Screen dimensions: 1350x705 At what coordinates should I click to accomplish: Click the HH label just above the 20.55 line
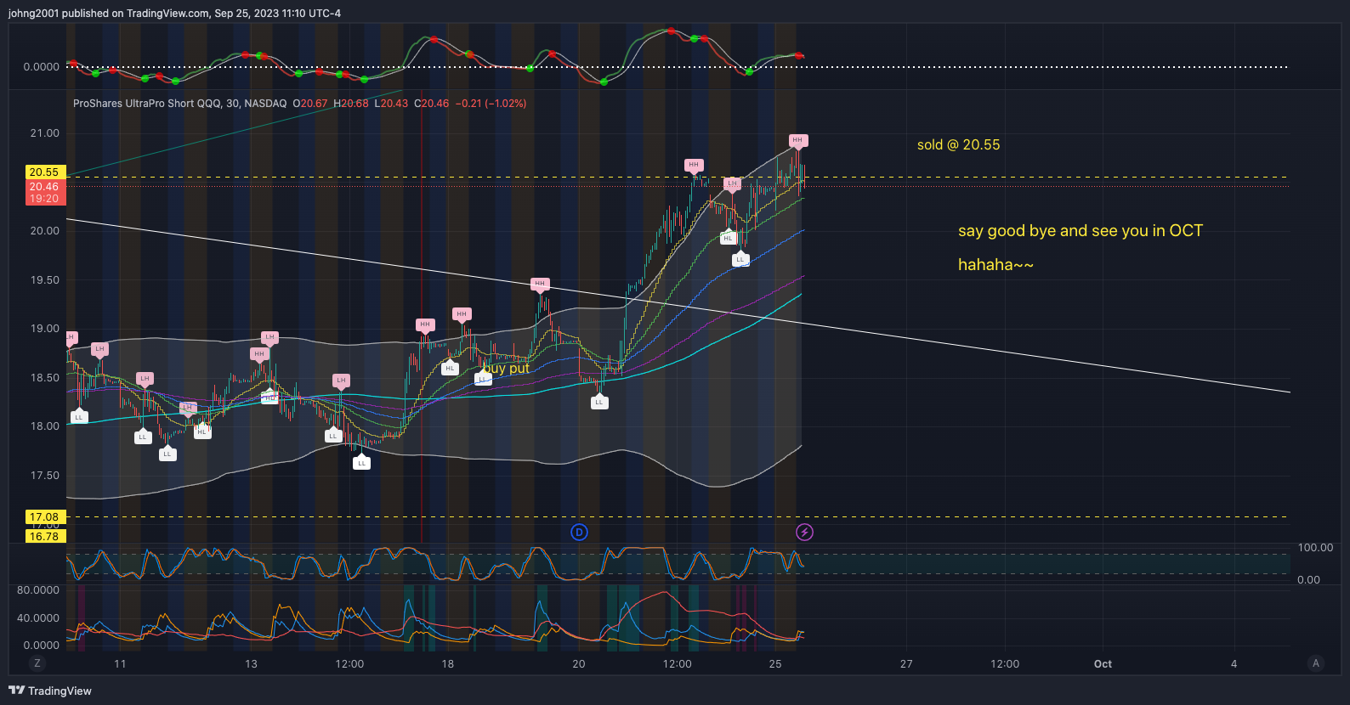(694, 166)
